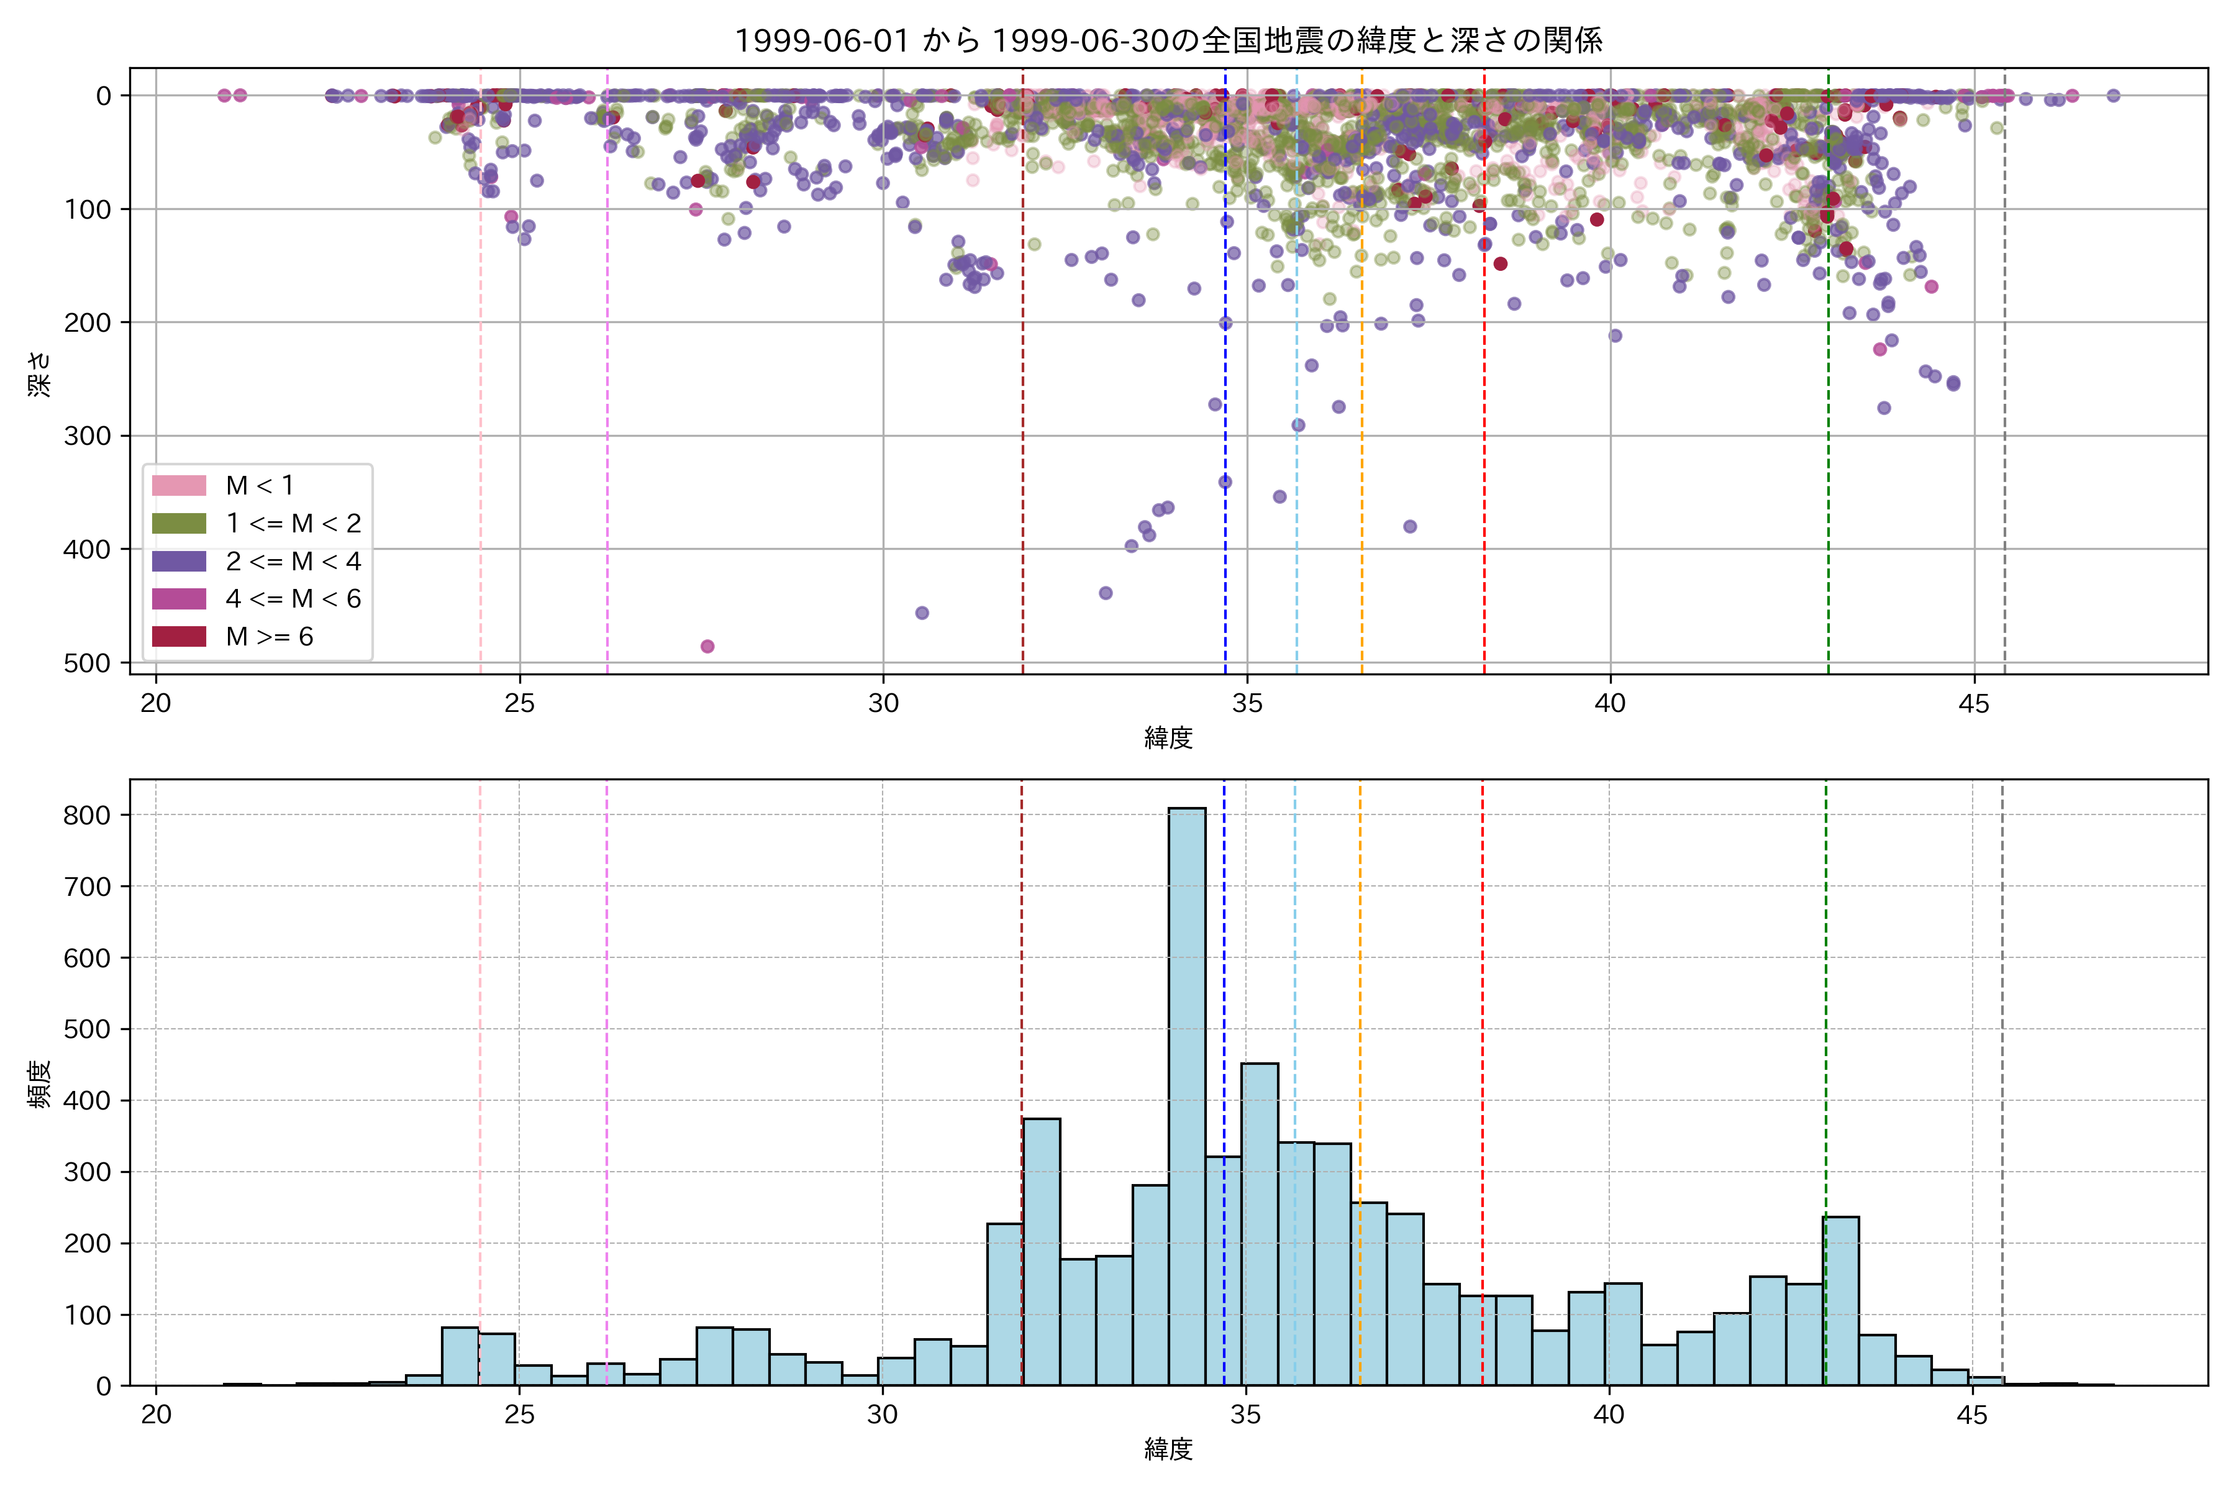Click the 45 tick label under scatter plot
This screenshot has height=1491, width=2236.
click(x=1974, y=704)
